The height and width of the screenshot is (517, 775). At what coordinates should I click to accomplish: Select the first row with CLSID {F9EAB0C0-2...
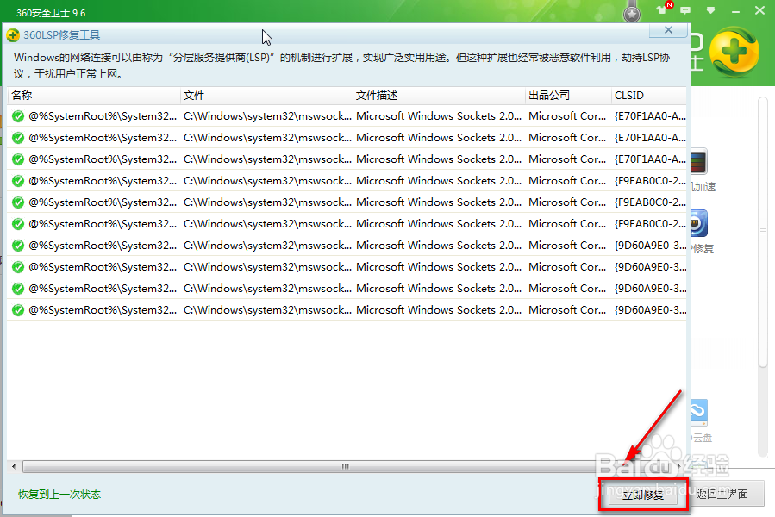point(347,181)
